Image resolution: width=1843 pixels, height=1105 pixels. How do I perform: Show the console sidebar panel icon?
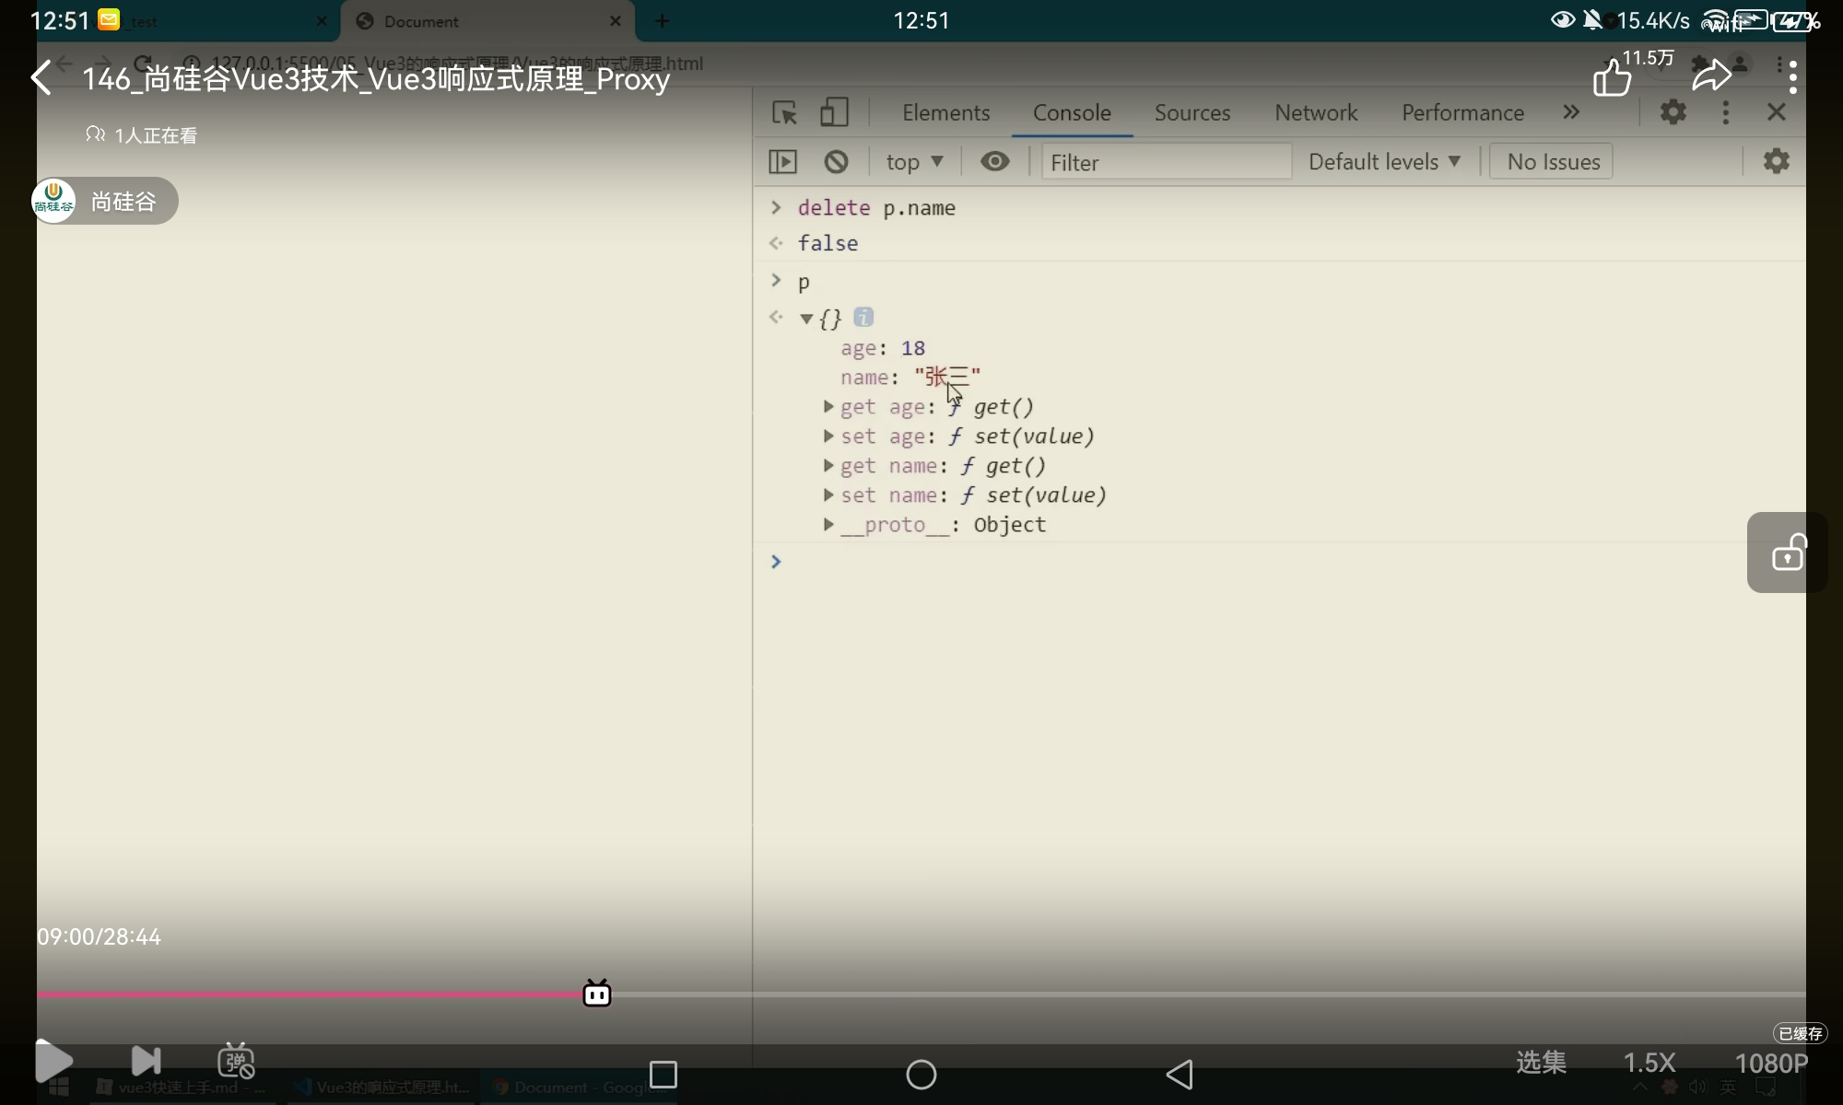point(782,162)
